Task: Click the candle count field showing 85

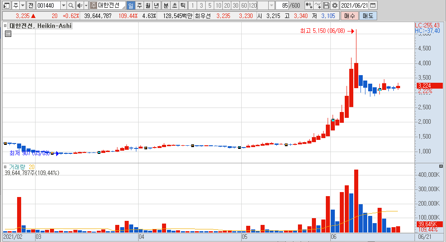Action: point(282,5)
